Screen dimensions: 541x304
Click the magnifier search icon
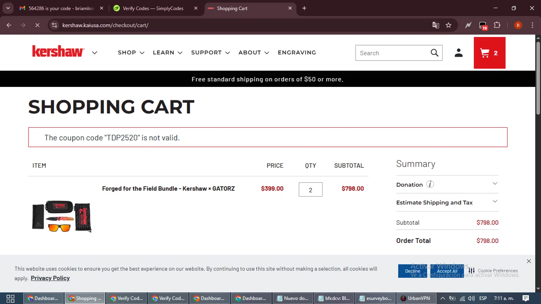point(435,53)
